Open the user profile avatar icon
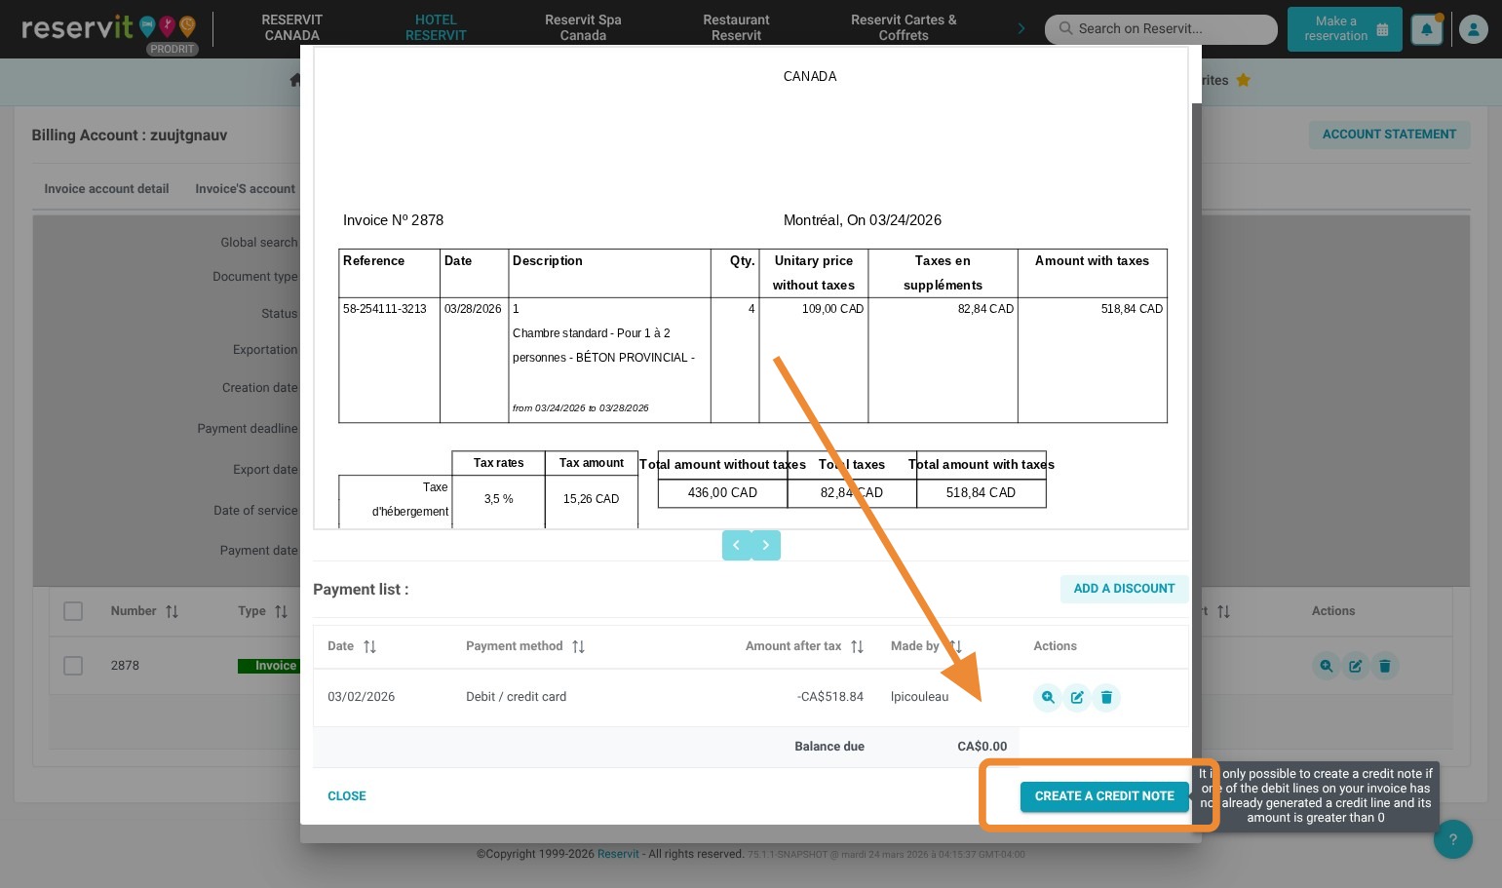Screen dimensions: 1502x888 pos(1473,30)
